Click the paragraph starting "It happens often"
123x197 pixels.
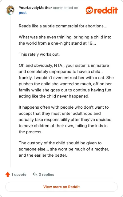pyautogui.click(x=65, y=119)
